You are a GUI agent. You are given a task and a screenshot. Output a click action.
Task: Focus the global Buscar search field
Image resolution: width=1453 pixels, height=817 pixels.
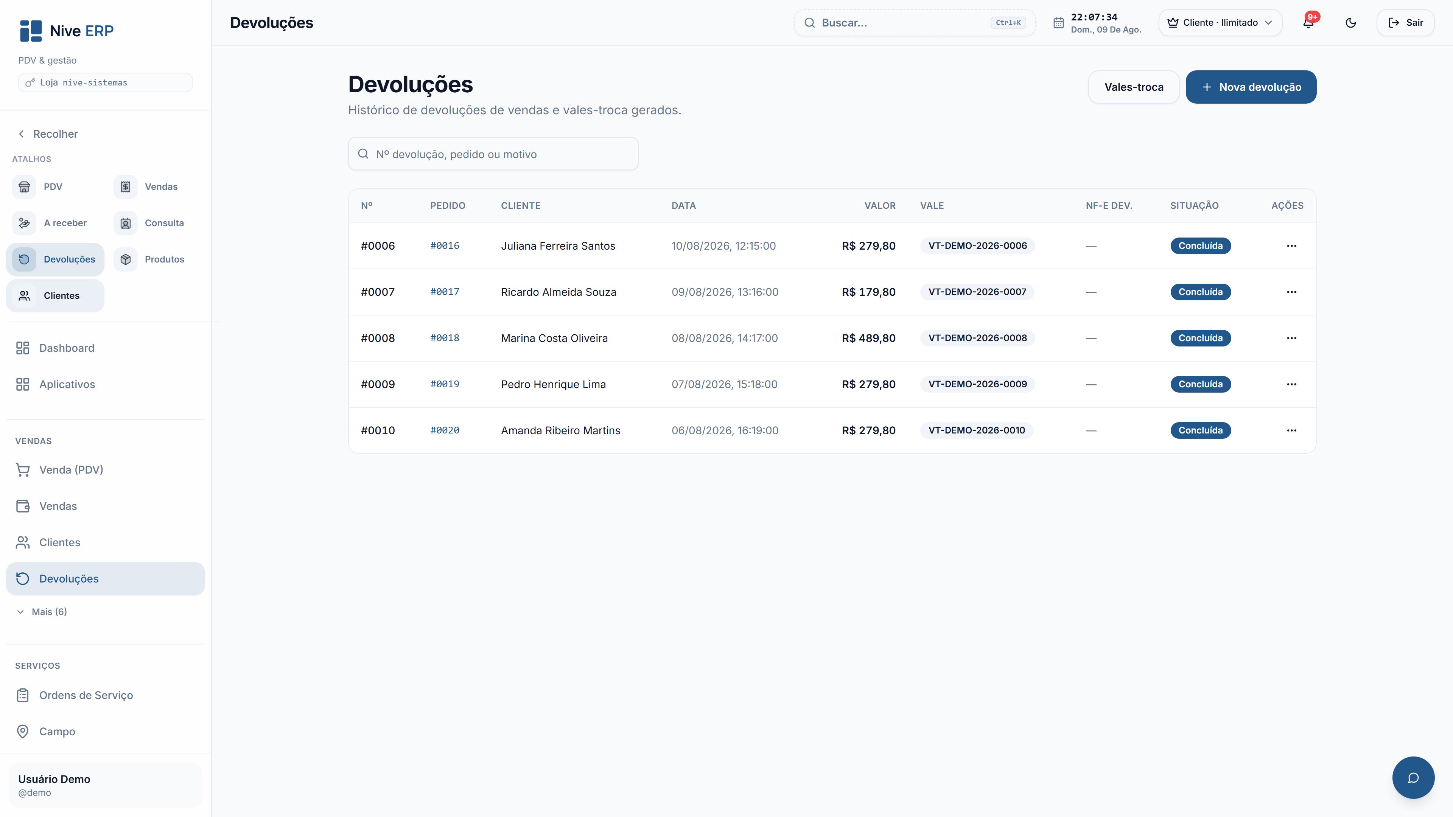tap(914, 23)
